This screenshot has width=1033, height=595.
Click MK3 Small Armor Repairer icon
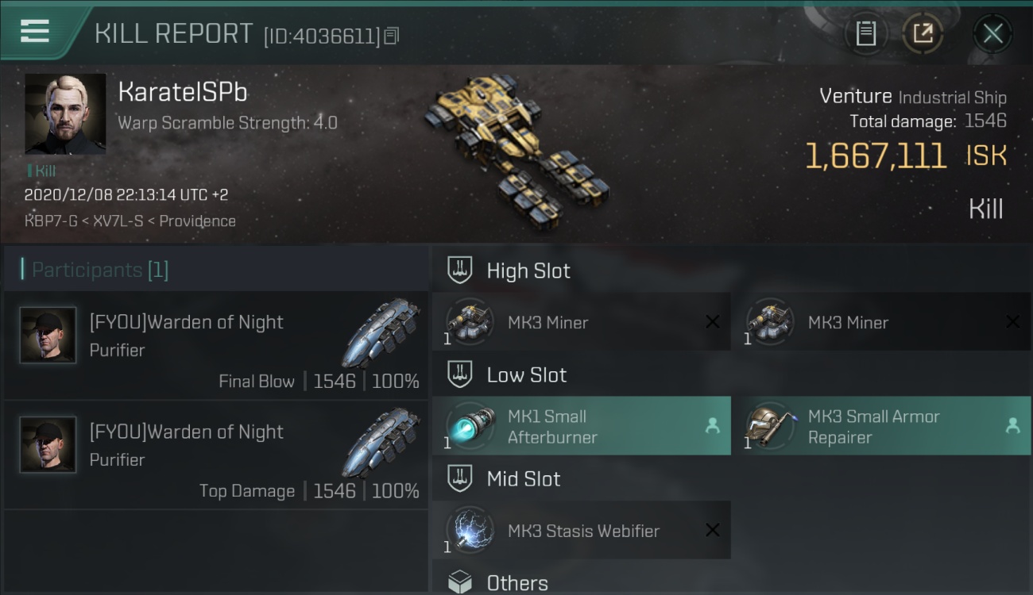coord(770,426)
